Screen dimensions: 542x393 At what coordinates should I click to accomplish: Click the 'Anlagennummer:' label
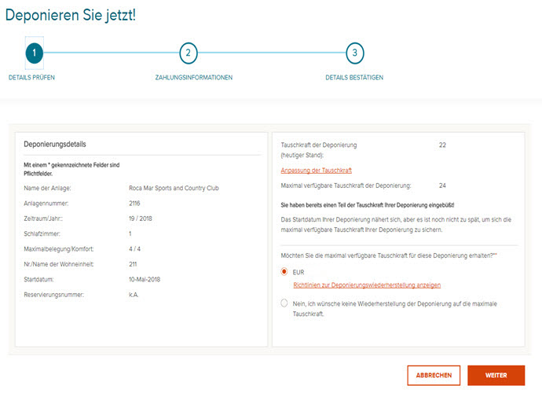(46, 204)
